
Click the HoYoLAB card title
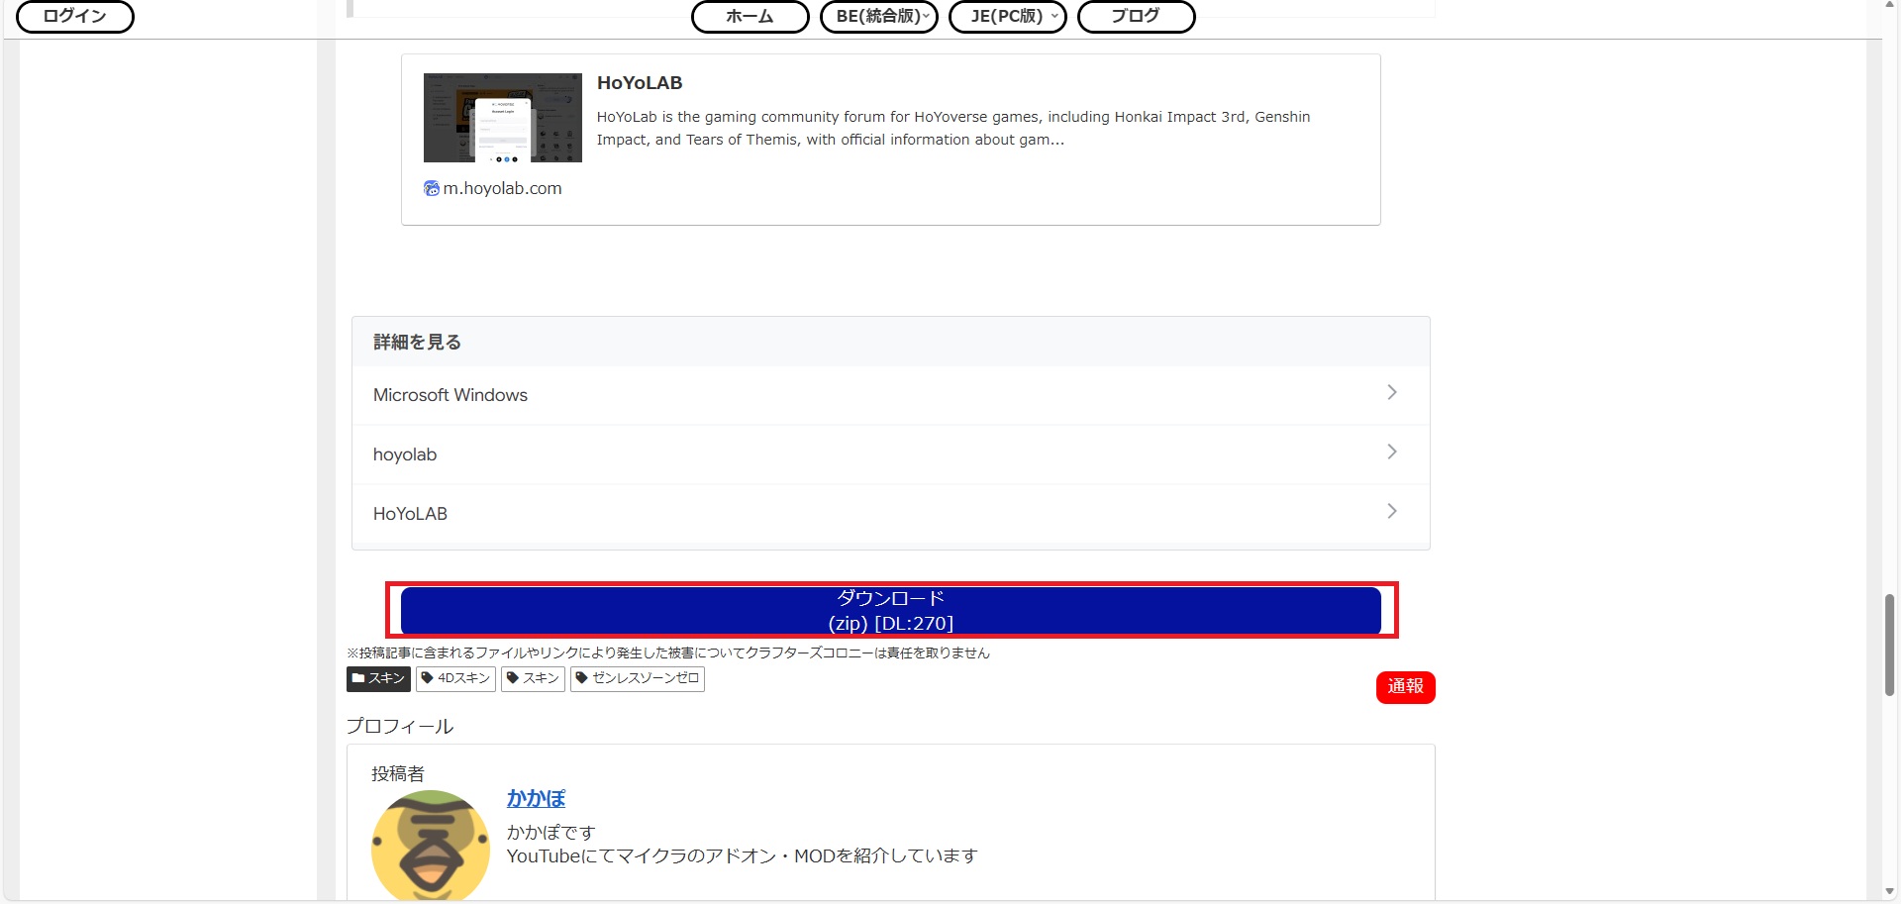pos(640,83)
